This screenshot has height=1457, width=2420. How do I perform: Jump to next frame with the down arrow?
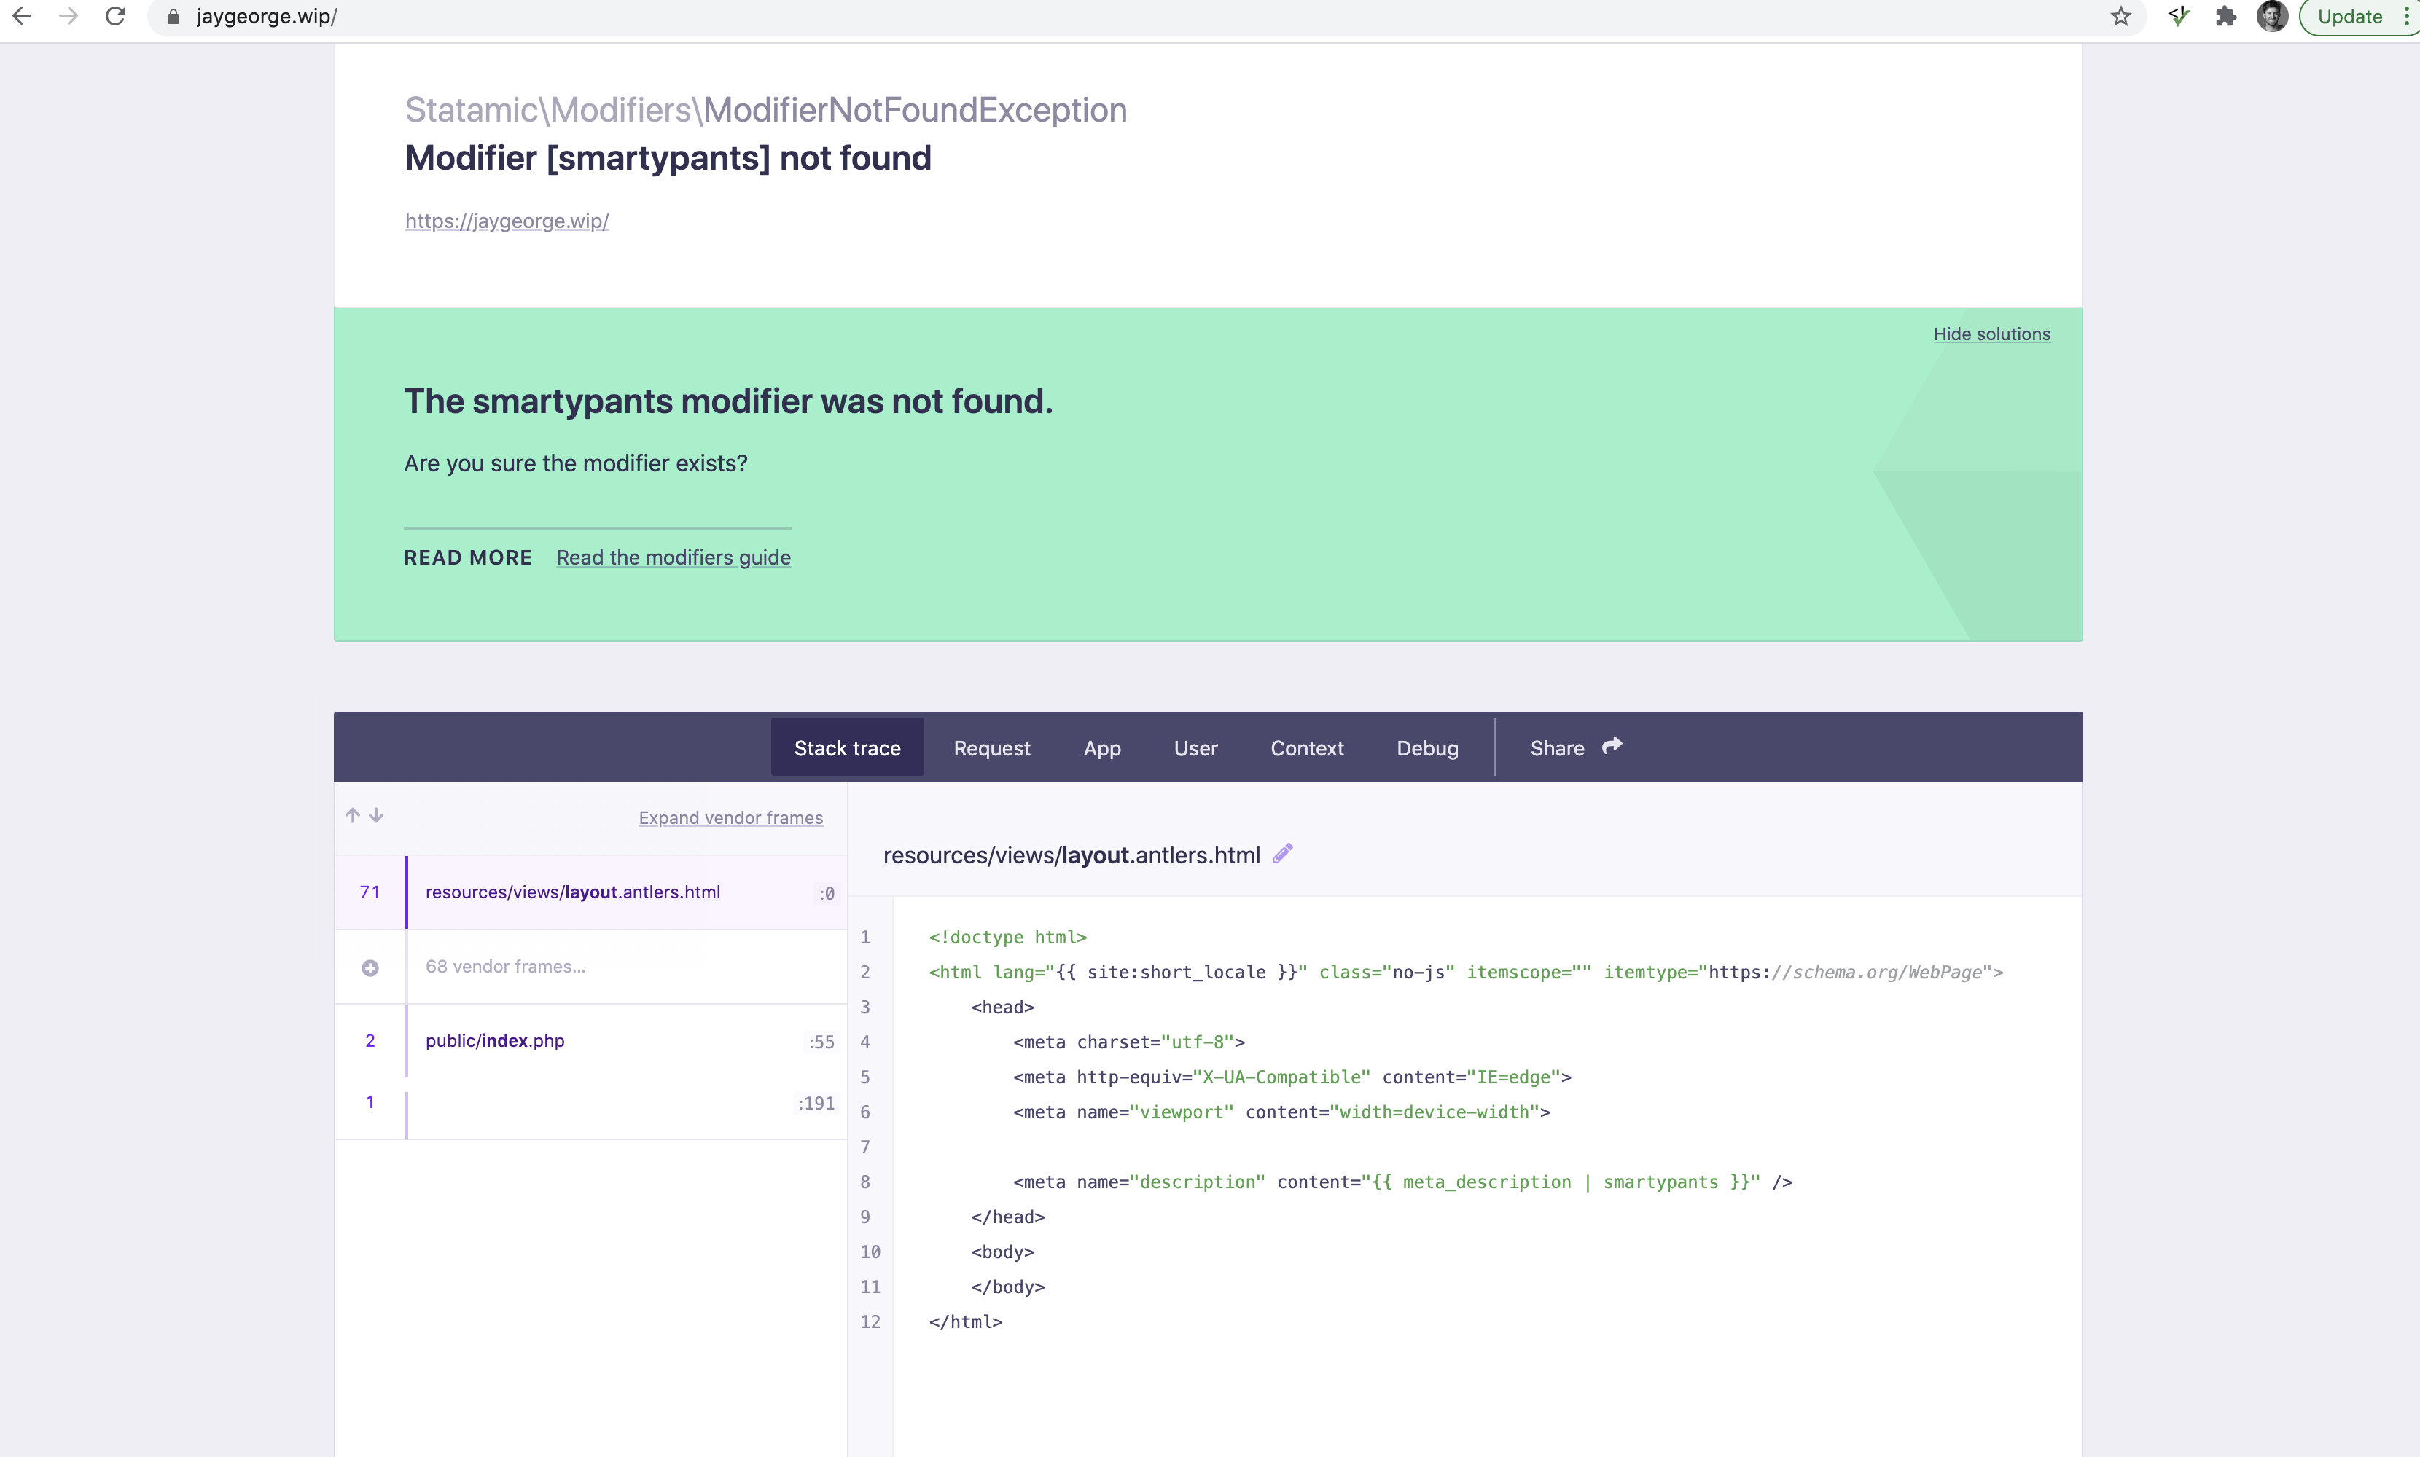[376, 816]
